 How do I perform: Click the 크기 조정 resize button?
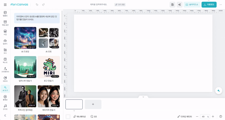click(x=120, y=4)
